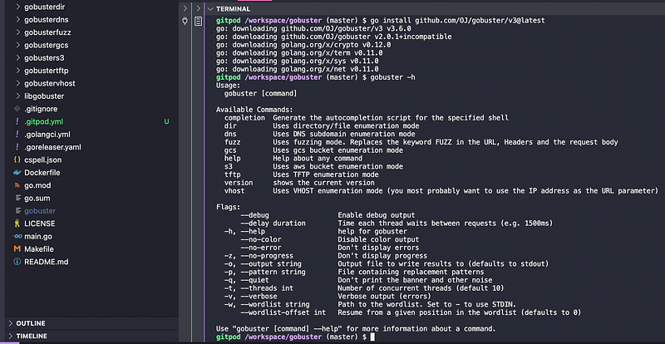The height and width of the screenshot is (344, 665).
Task: Click the Makefile M icon
Action: click(17, 249)
